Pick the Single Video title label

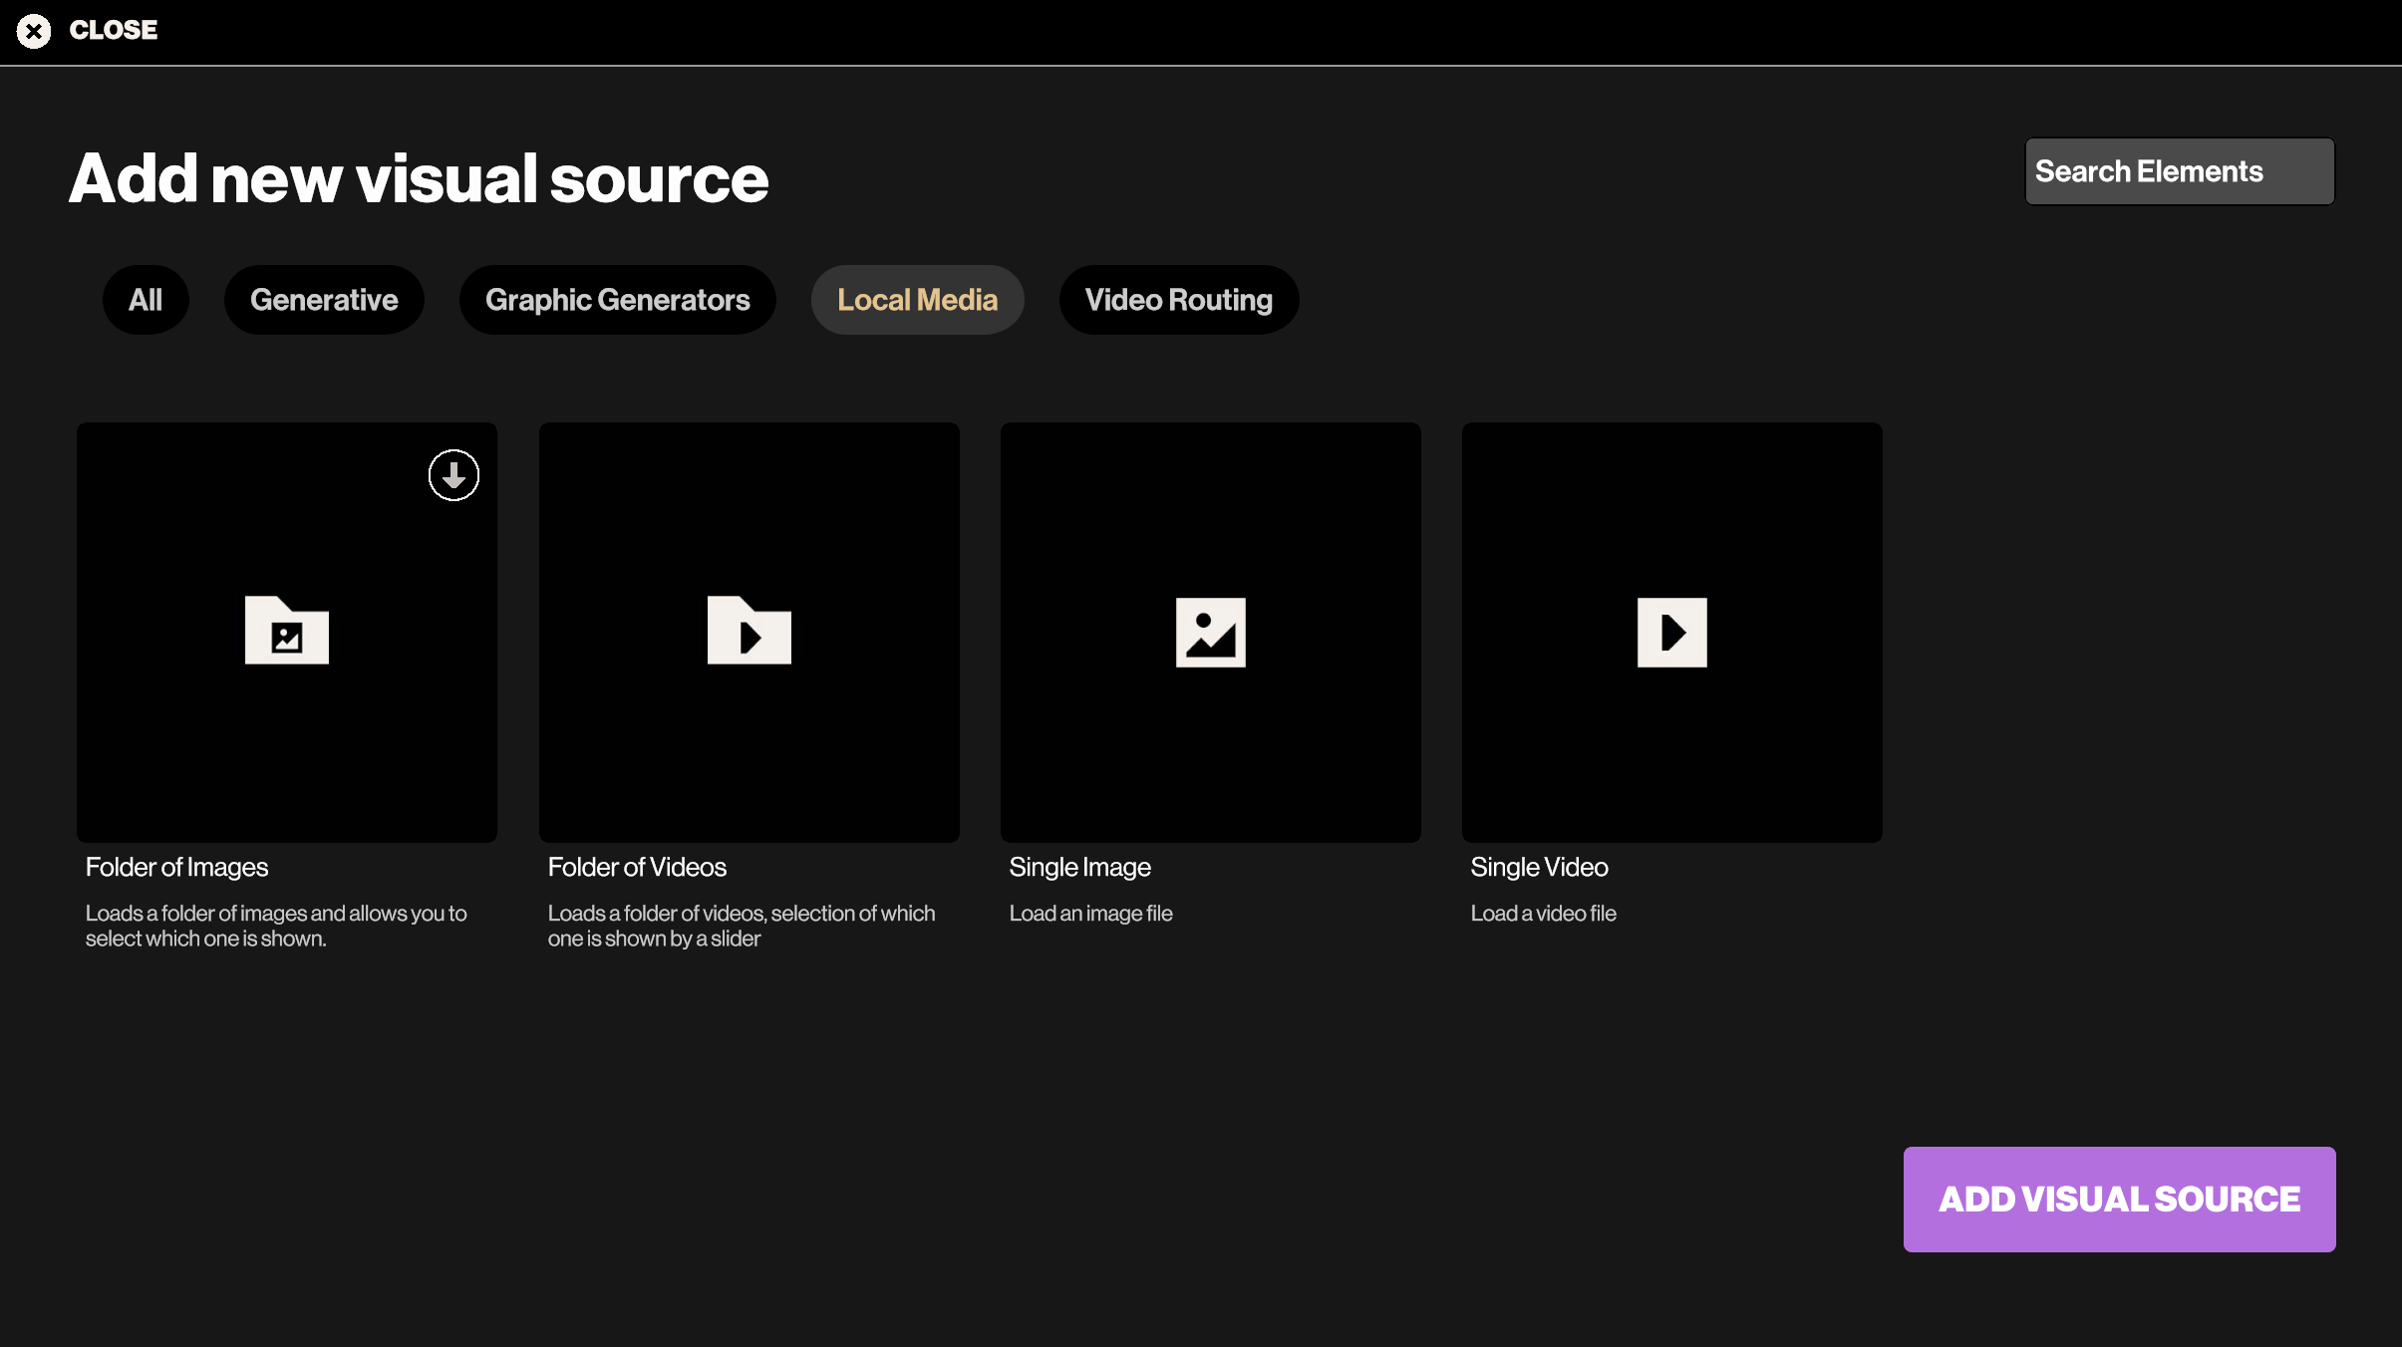click(1539, 867)
